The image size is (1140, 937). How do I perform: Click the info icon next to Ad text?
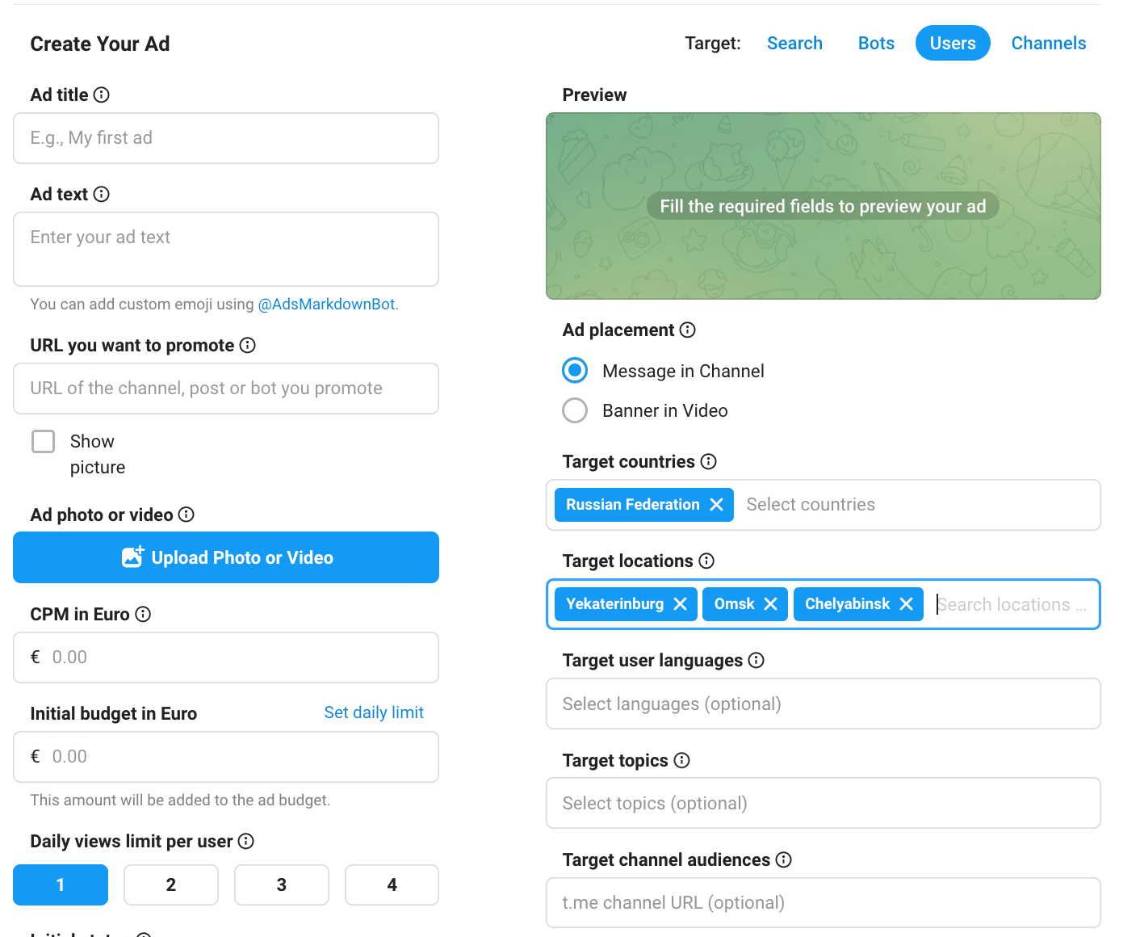(102, 195)
